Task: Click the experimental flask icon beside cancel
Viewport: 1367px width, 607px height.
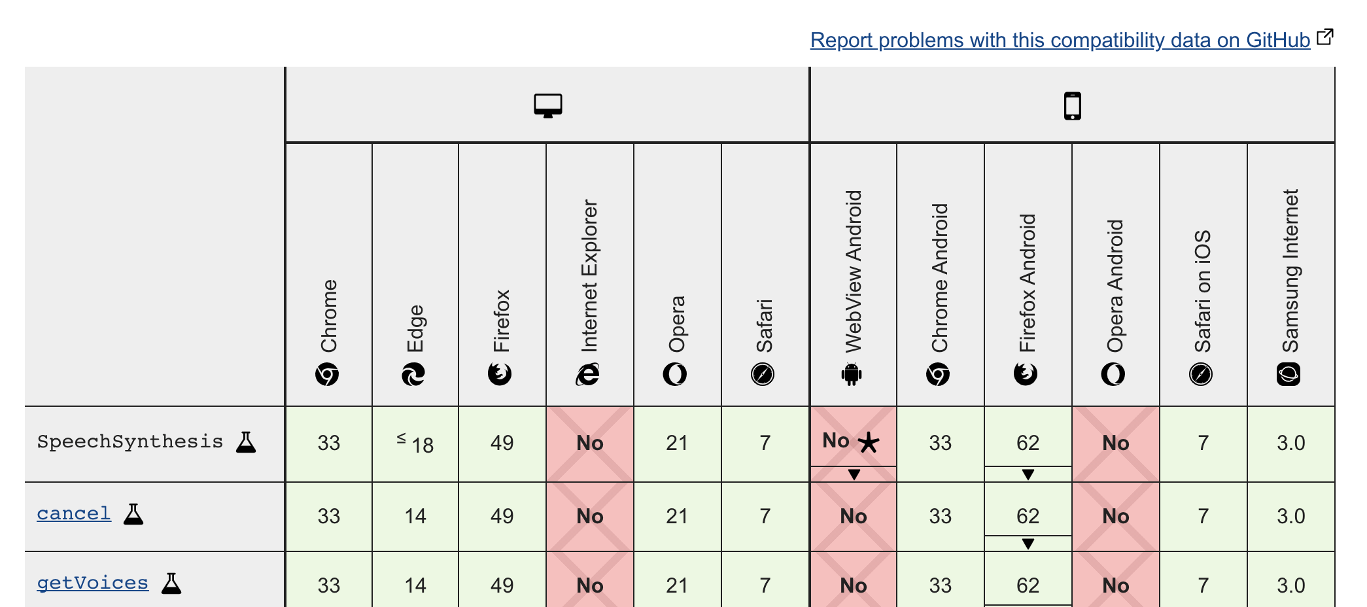Action: [x=133, y=514]
